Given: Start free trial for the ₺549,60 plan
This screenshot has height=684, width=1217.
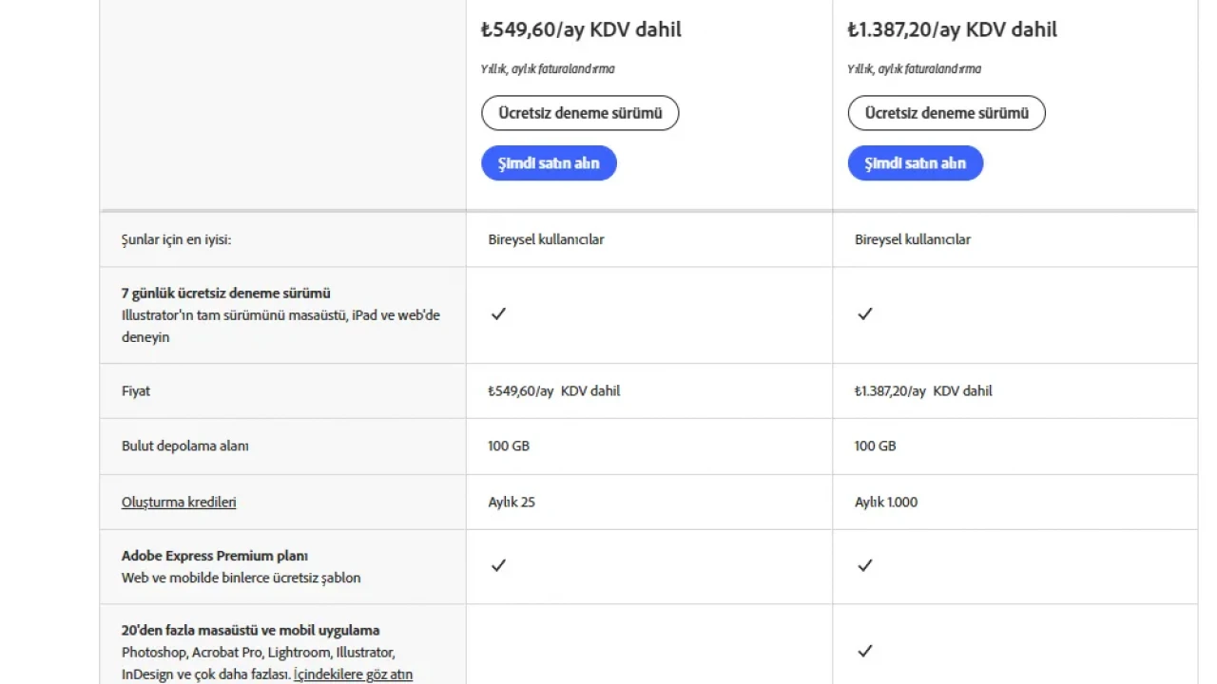Looking at the screenshot, I should pyautogui.click(x=580, y=113).
